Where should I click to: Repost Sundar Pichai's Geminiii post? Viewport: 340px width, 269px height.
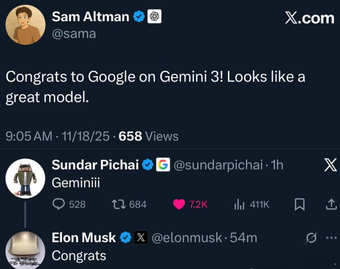pyautogui.click(x=118, y=204)
